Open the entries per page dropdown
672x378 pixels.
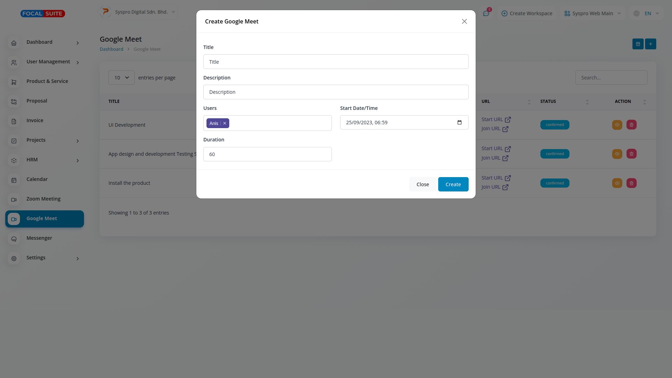[121, 78]
